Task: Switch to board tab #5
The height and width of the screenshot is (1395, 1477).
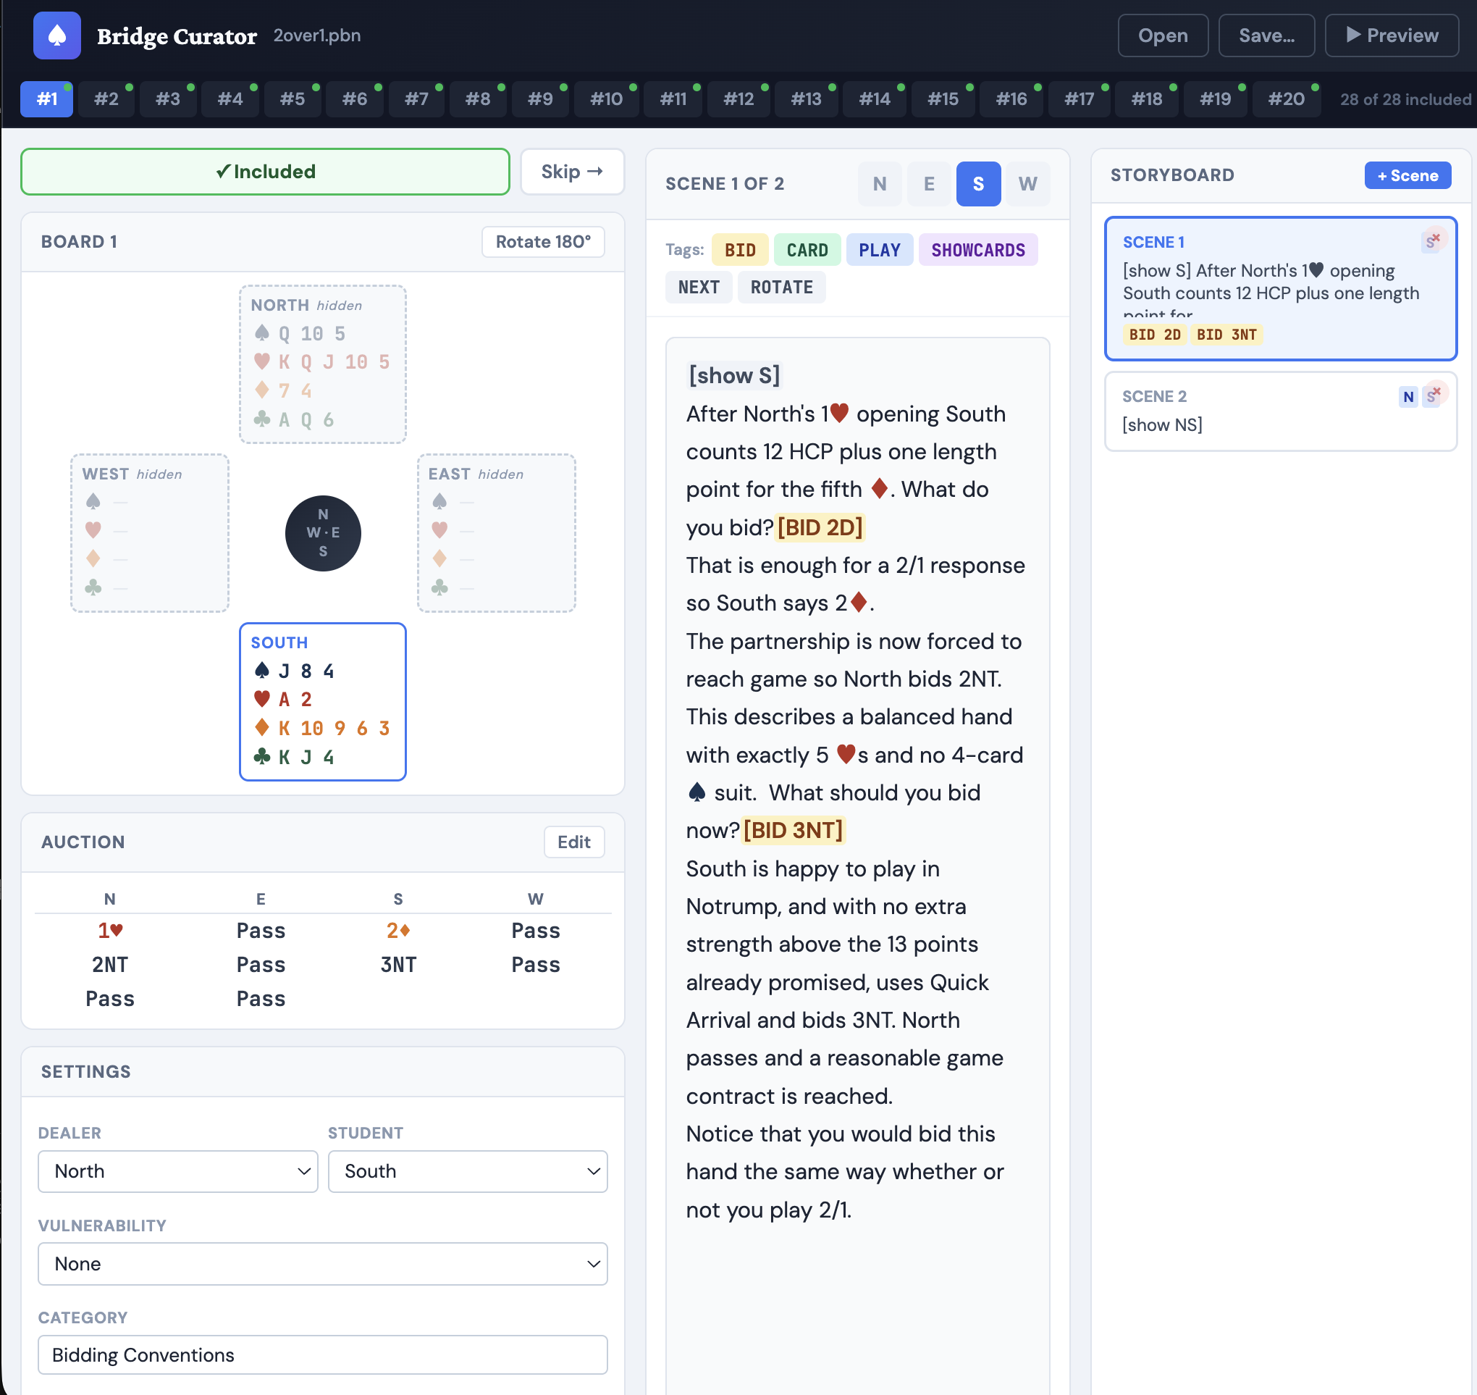Action: coord(292,99)
